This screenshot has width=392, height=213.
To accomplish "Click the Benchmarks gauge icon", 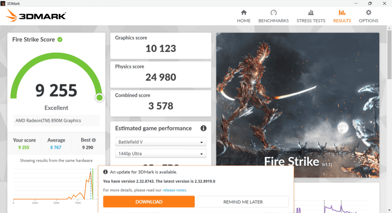I will (273, 13).
